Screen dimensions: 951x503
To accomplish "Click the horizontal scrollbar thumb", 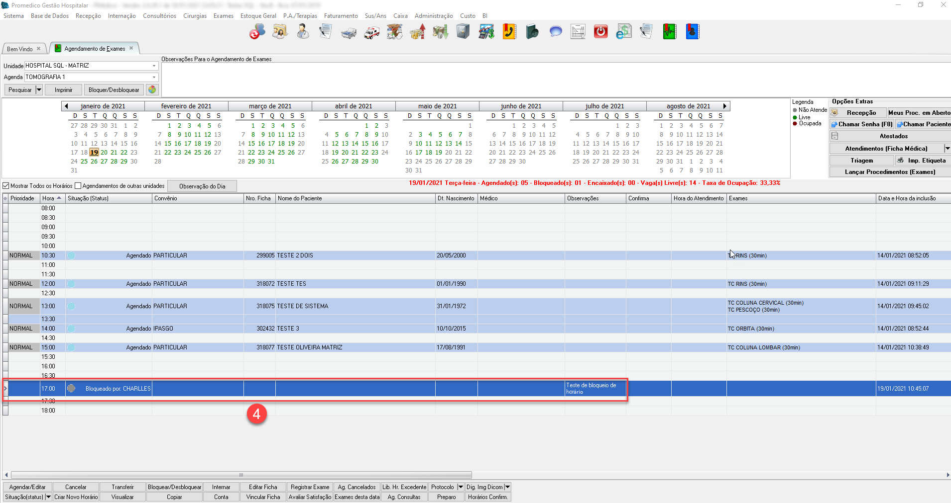I will tap(241, 475).
